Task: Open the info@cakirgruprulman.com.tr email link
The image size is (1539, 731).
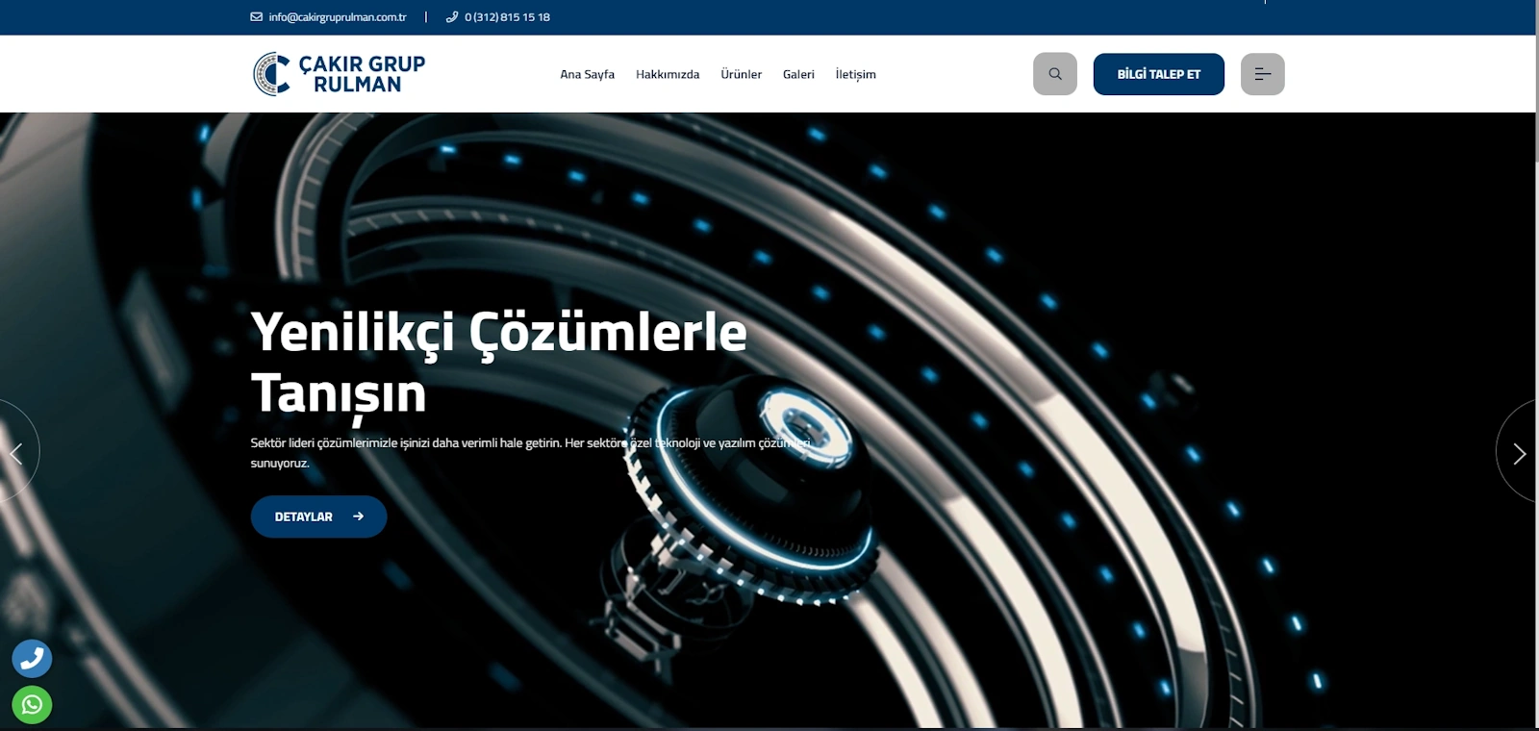Action: click(337, 17)
